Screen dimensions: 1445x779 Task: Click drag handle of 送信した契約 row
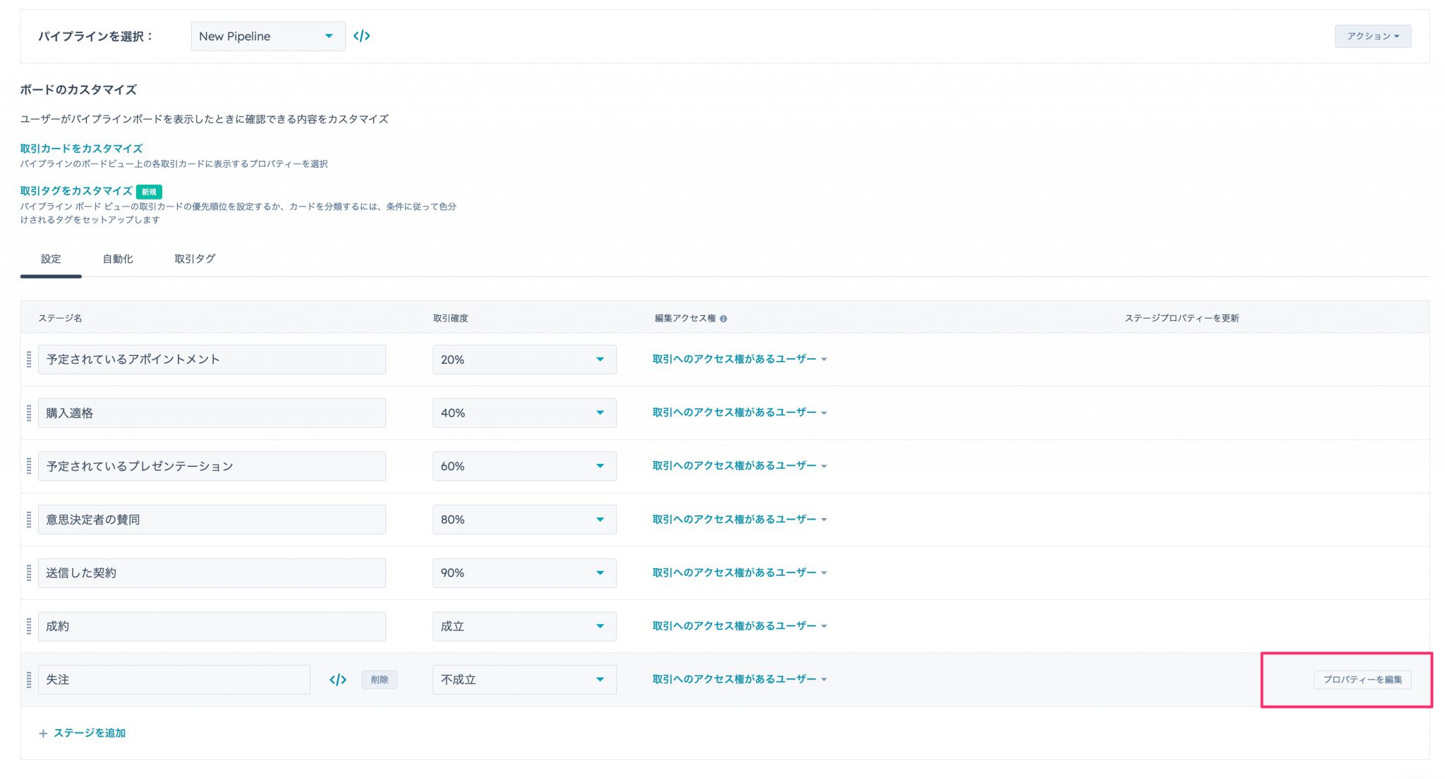point(29,573)
